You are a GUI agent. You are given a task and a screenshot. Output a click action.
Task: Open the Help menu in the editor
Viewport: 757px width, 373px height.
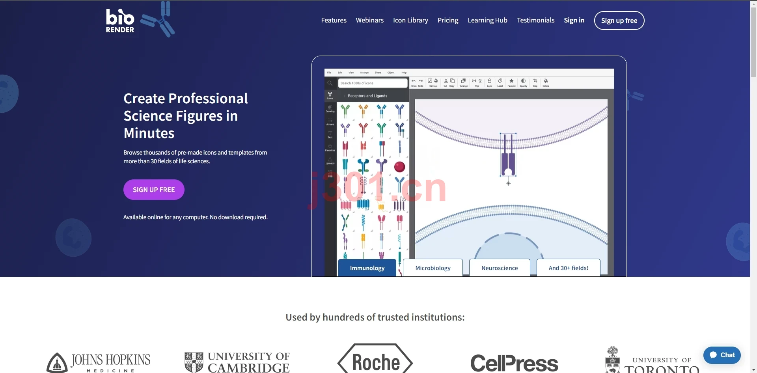click(404, 73)
